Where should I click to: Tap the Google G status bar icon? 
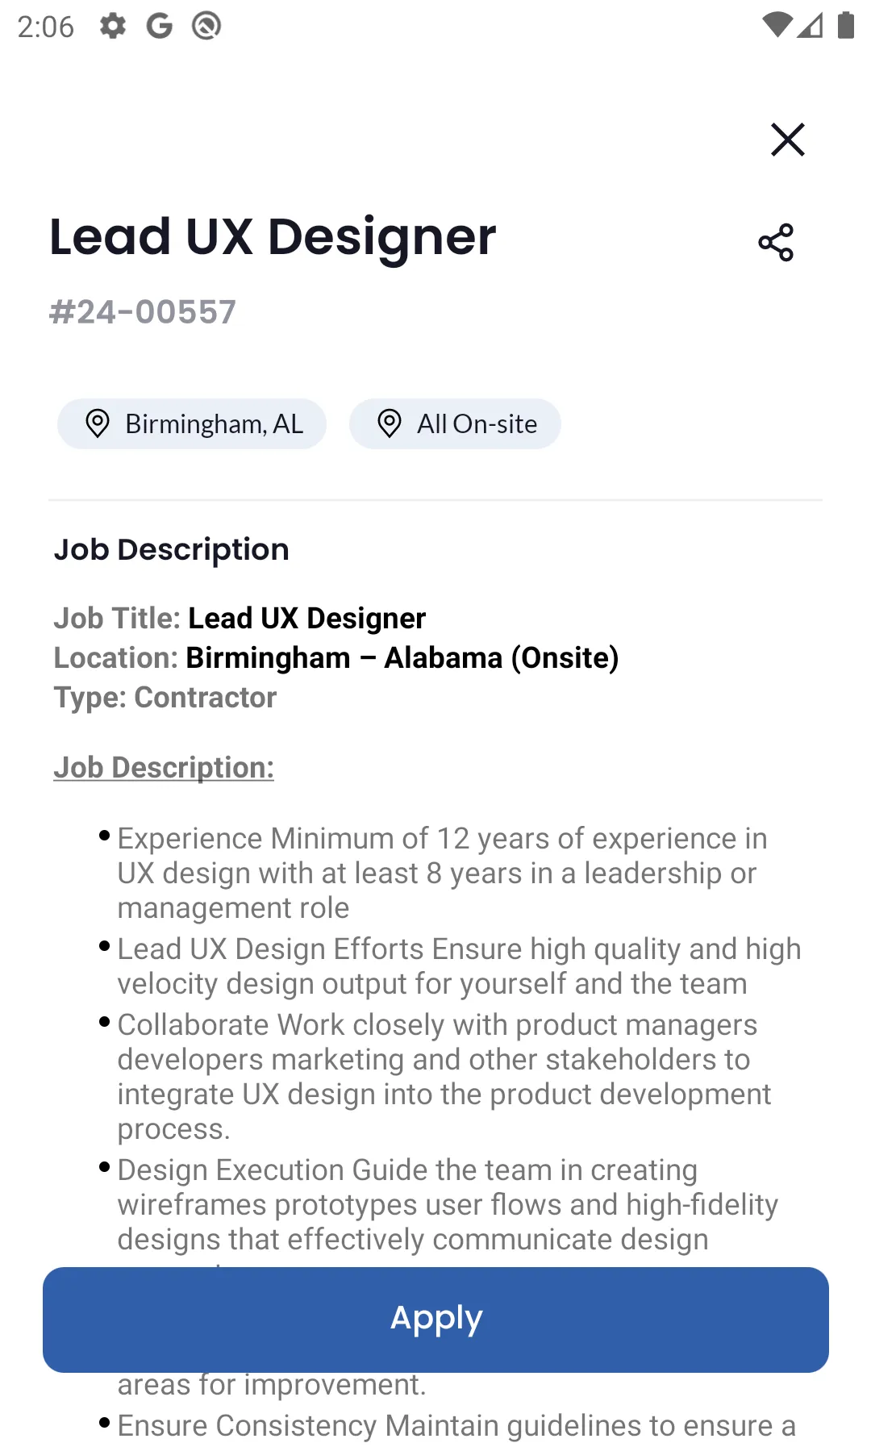160,26
